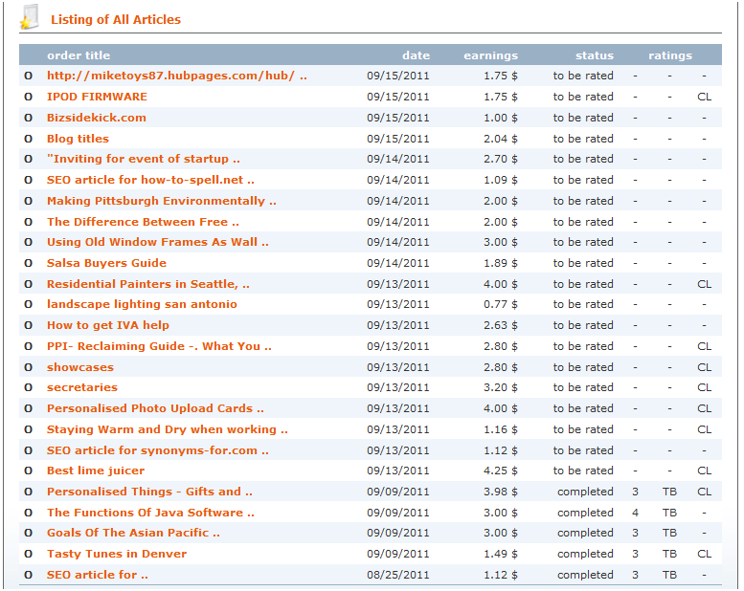The height and width of the screenshot is (591, 744).
Task: Click the 0.77 $ earnings for landscape lighting
Action: pyautogui.click(x=500, y=304)
